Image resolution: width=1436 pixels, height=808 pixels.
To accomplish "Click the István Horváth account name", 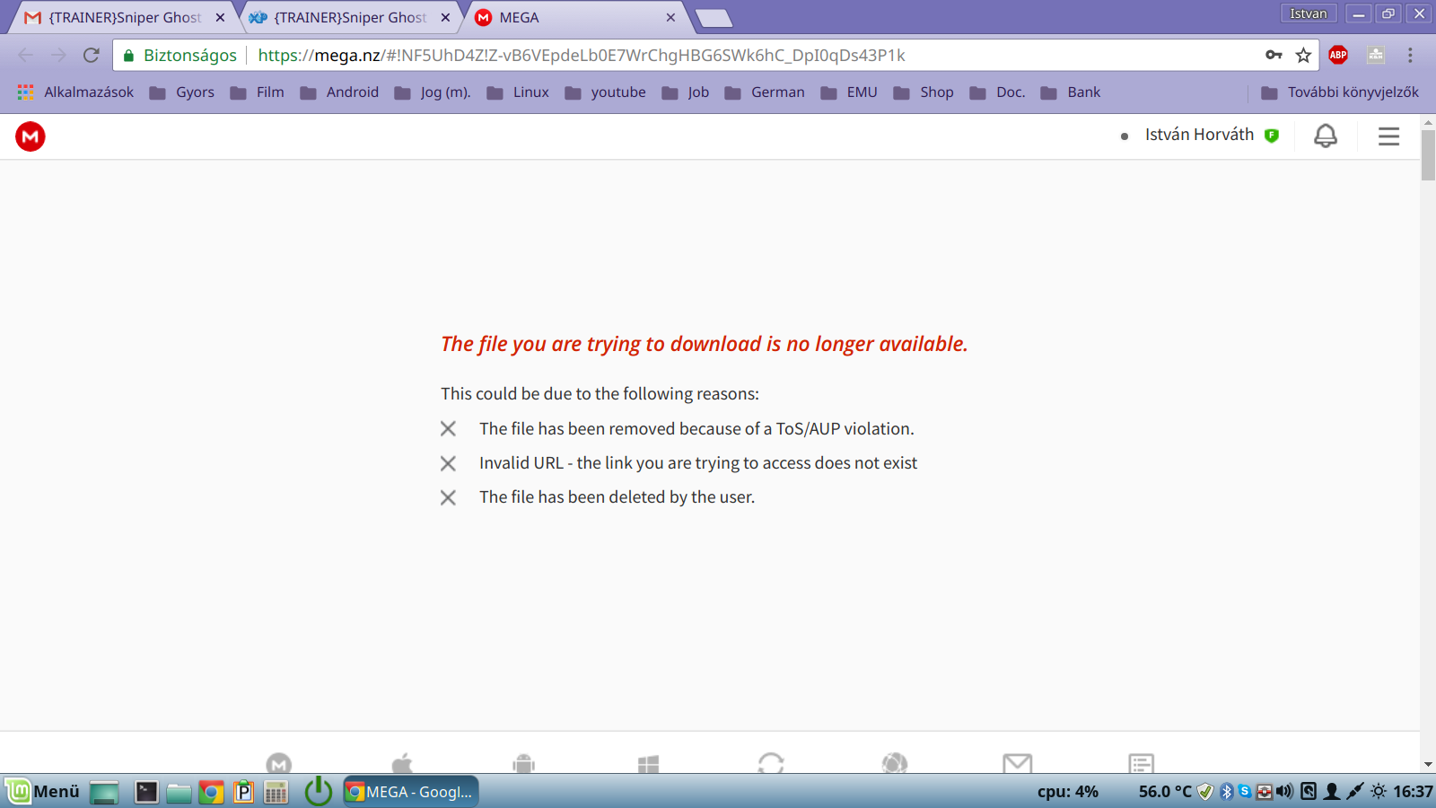I will (1199, 135).
